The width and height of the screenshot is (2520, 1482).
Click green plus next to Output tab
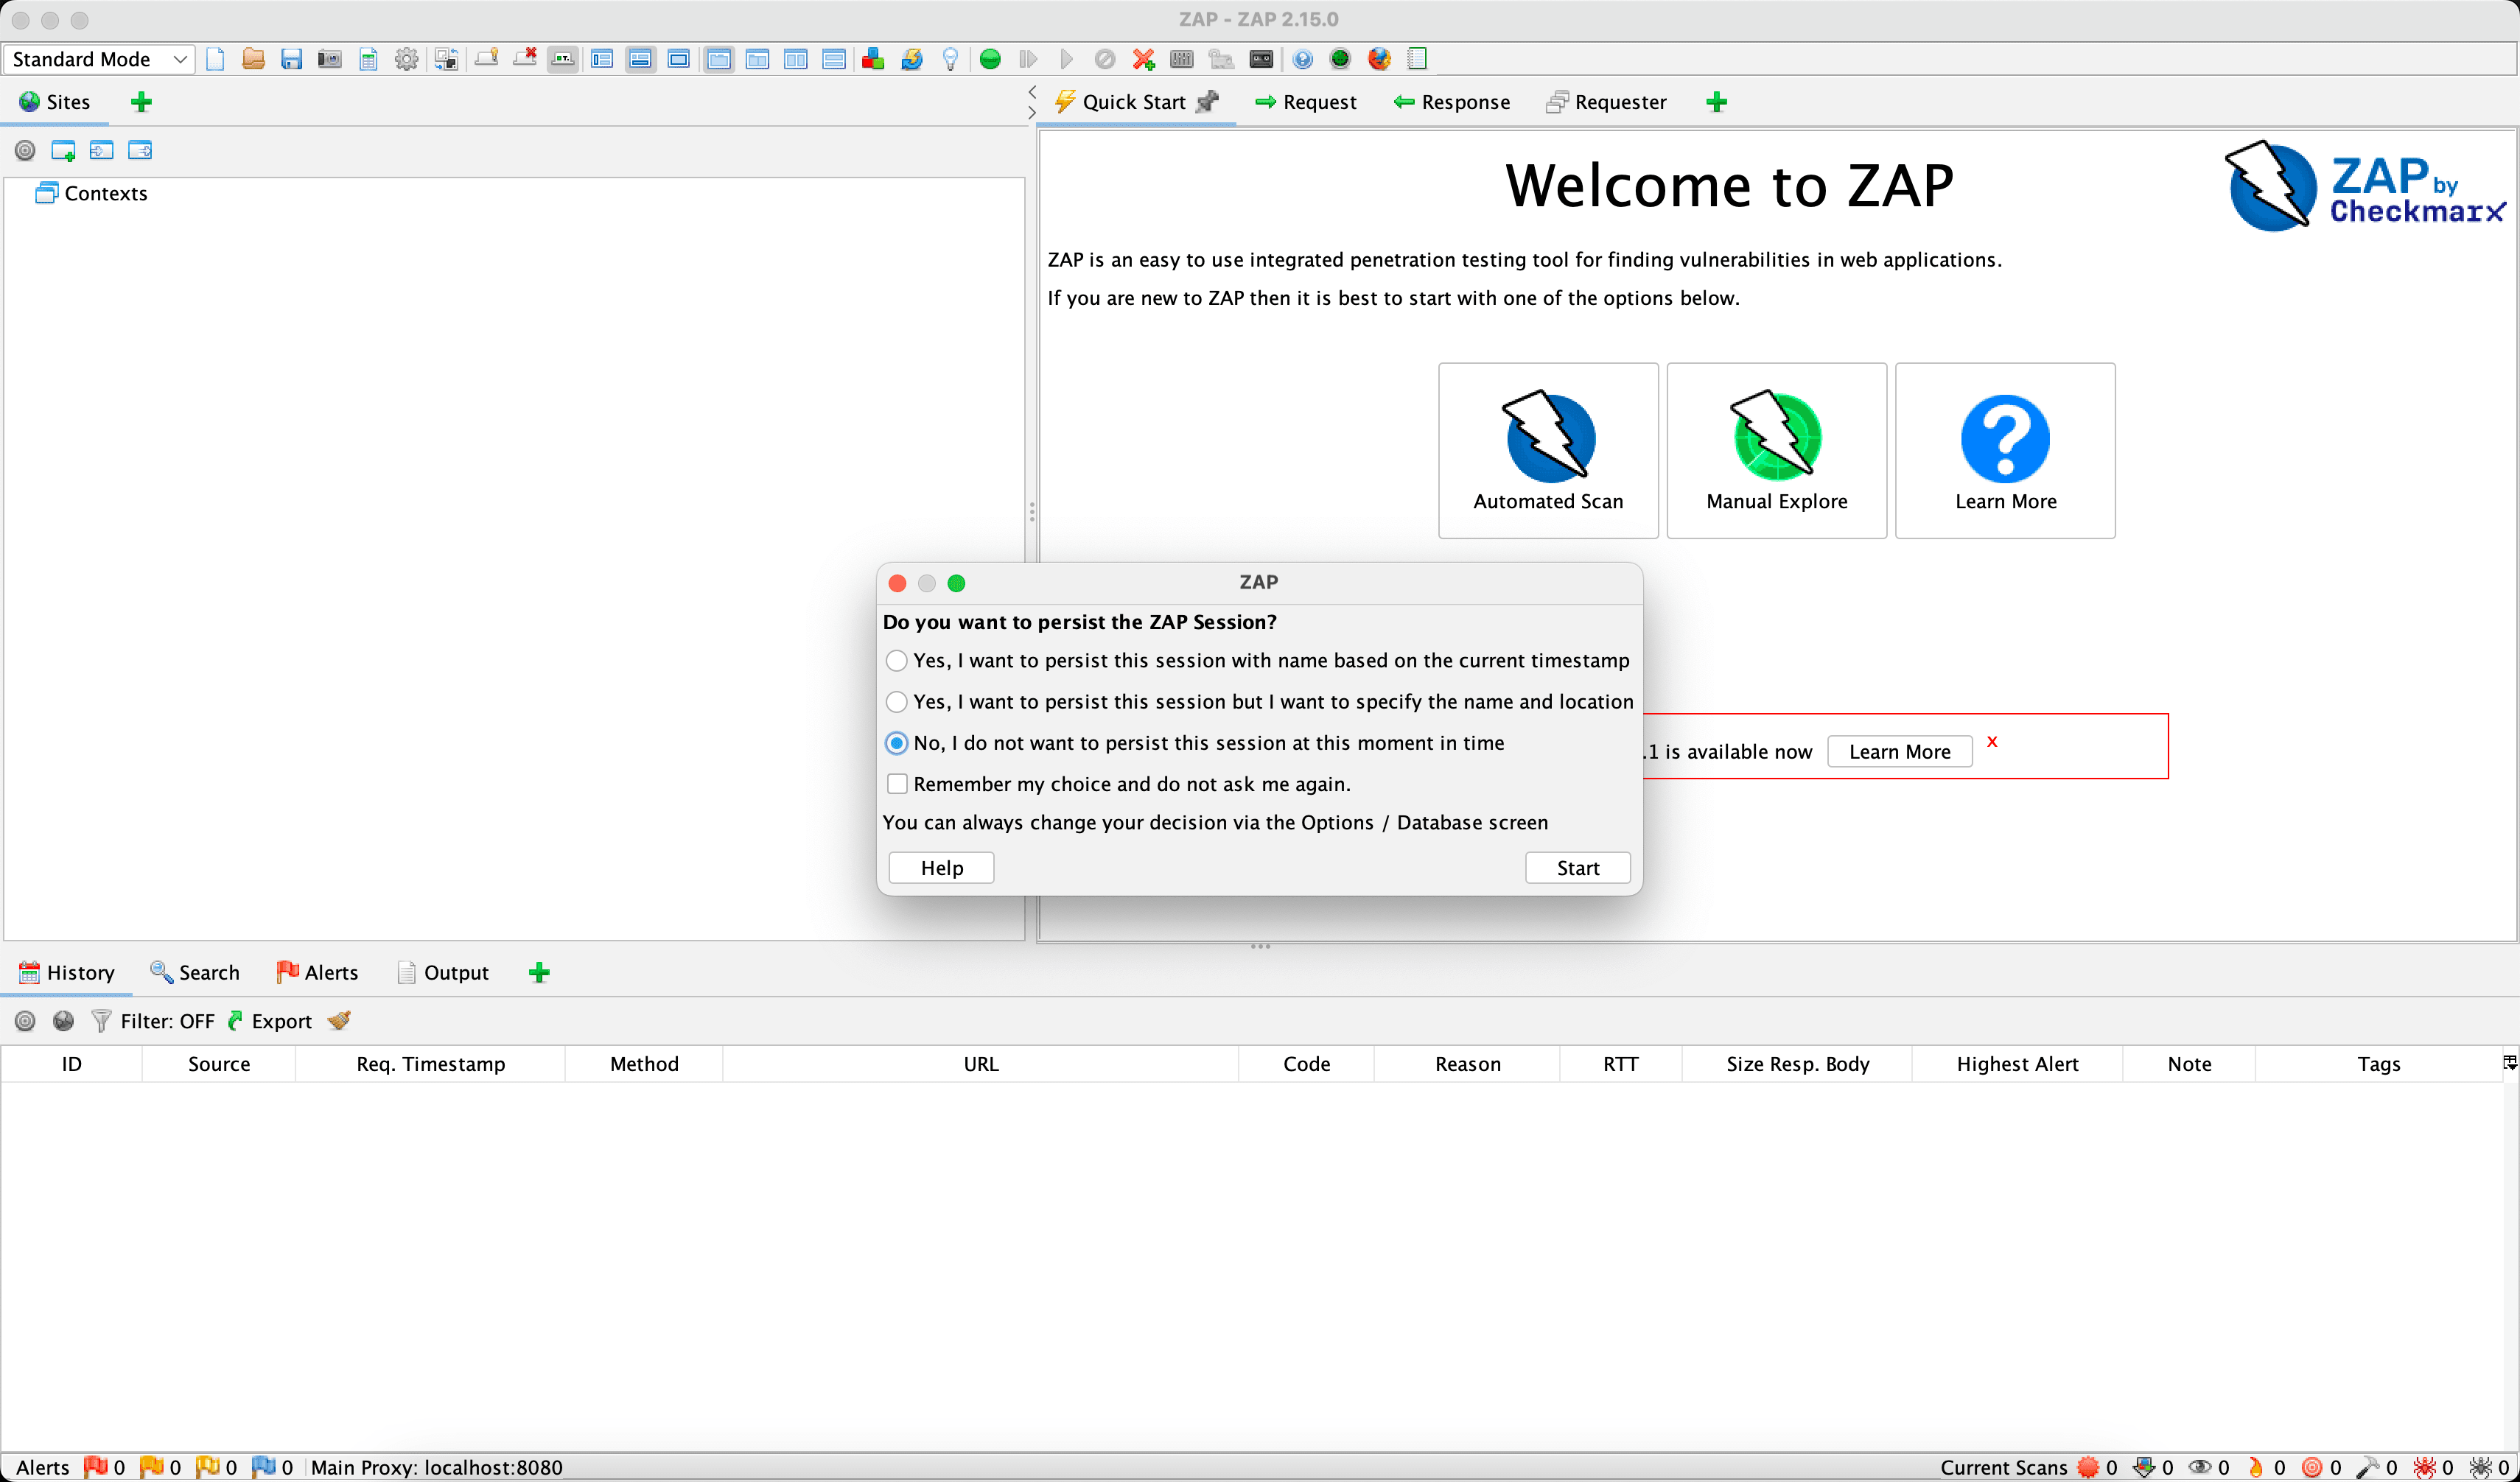point(539,972)
